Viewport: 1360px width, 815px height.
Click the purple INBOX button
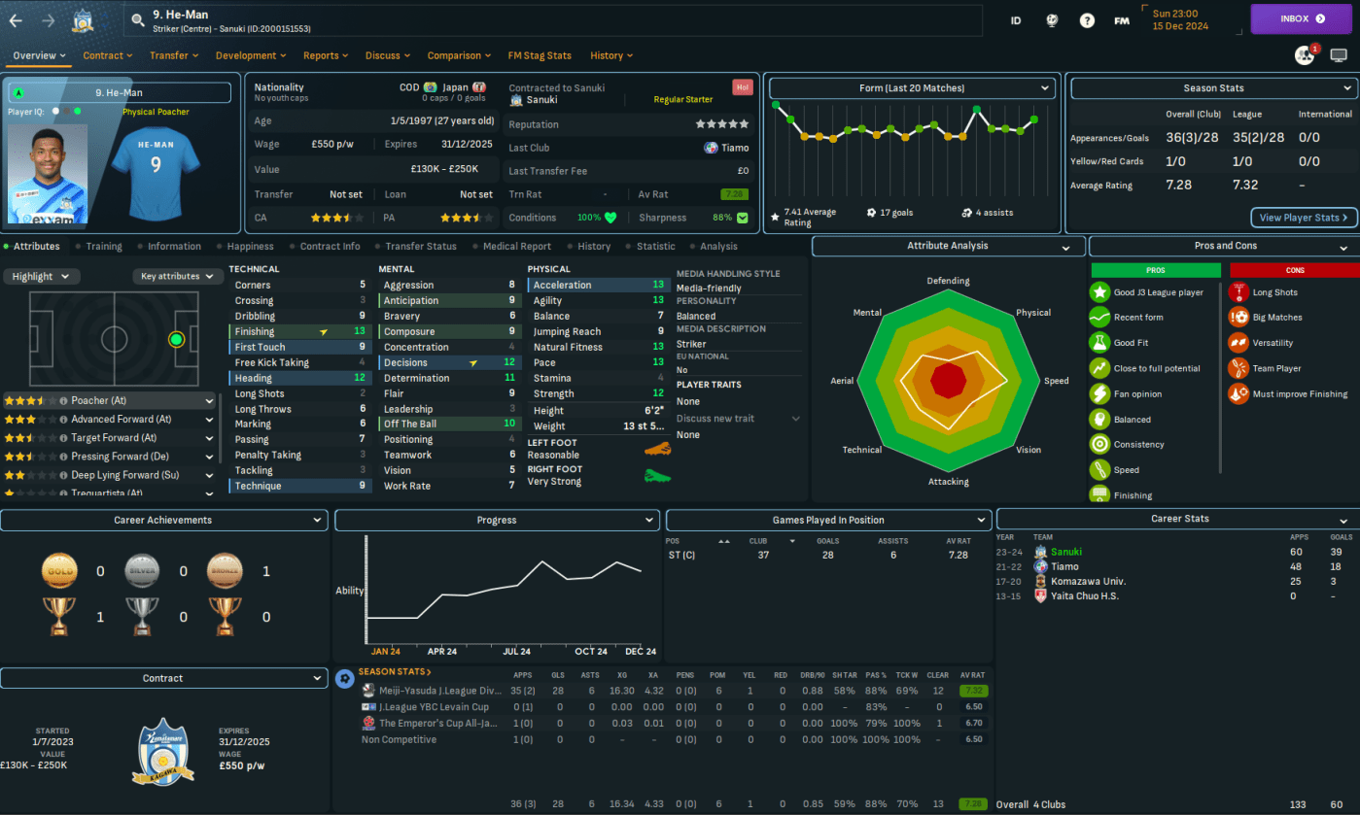1302,18
